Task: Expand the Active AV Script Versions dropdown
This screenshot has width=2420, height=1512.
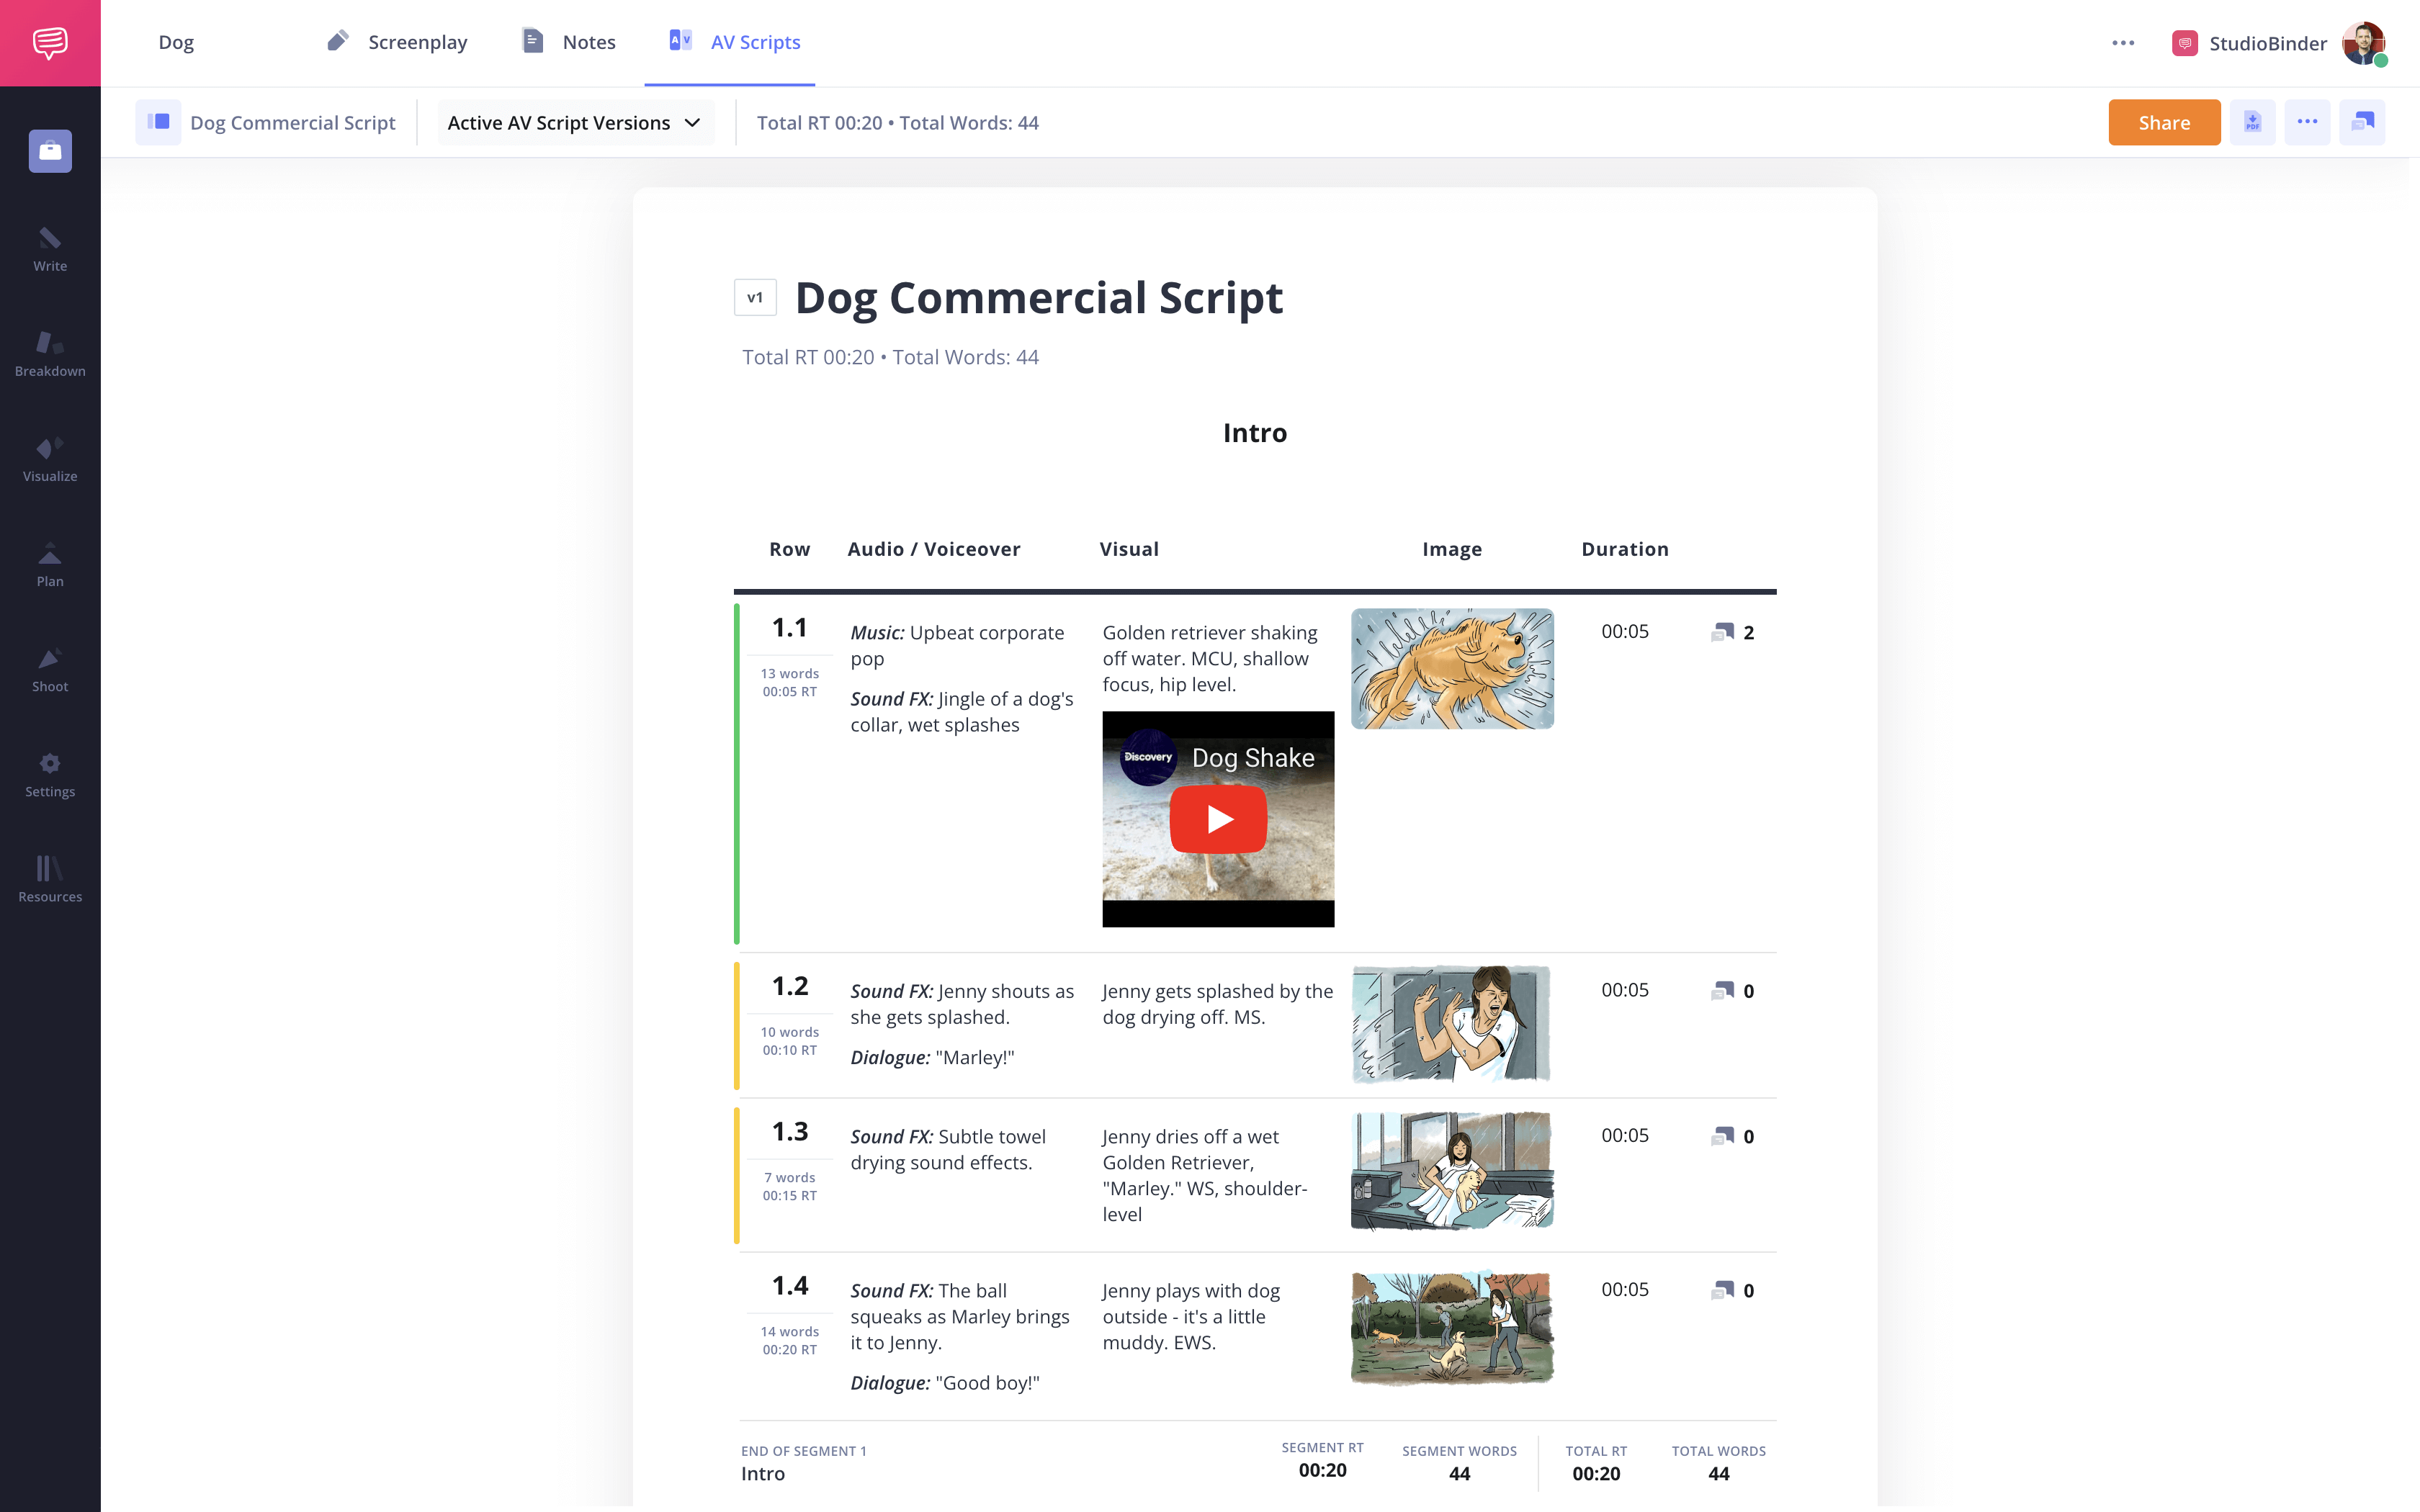Action: tap(575, 122)
